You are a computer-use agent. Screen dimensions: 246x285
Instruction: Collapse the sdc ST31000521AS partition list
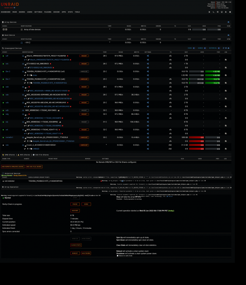[25, 65]
